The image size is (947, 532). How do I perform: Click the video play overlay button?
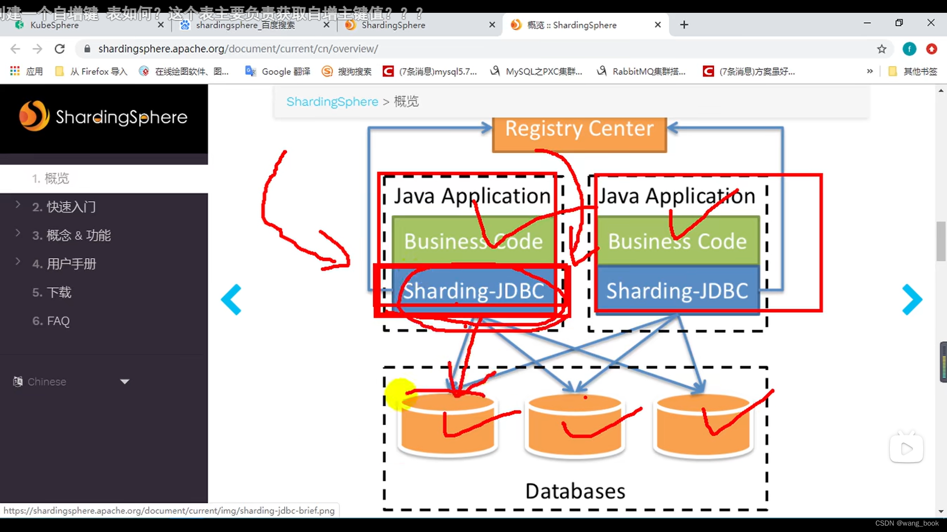tap(907, 448)
